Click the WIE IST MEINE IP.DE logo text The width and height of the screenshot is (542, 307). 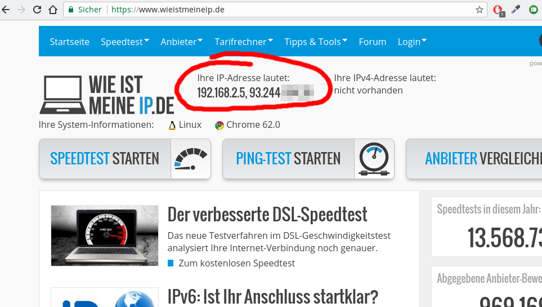tap(131, 95)
